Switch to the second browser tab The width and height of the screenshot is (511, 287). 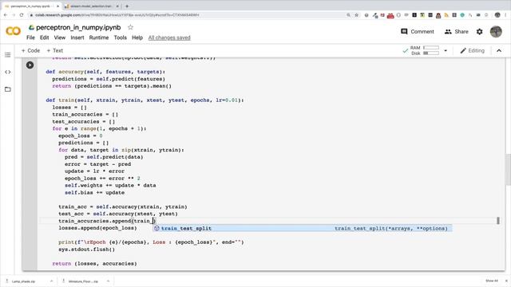point(90,6)
